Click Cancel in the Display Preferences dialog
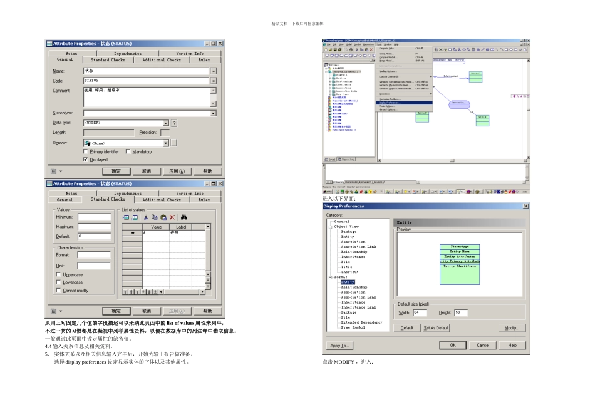Viewport: 595px width, 420px height. coord(483,346)
